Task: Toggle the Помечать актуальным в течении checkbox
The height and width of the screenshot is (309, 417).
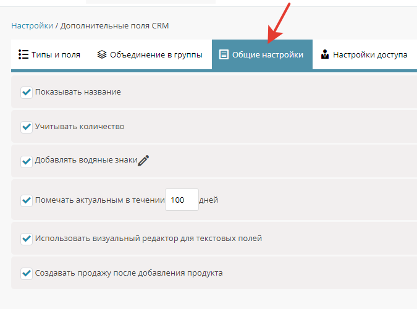Action: click(27, 200)
